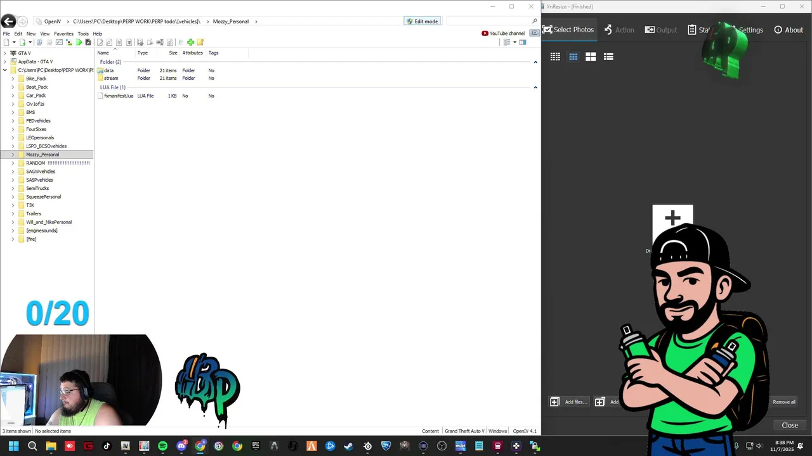Open the About tab in XnResize
This screenshot has height=456, width=812.
click(x=789, y=30)
